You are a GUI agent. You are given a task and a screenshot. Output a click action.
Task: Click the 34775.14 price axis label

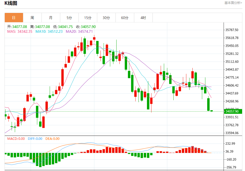pyautogui.click(x=232, y=77)
